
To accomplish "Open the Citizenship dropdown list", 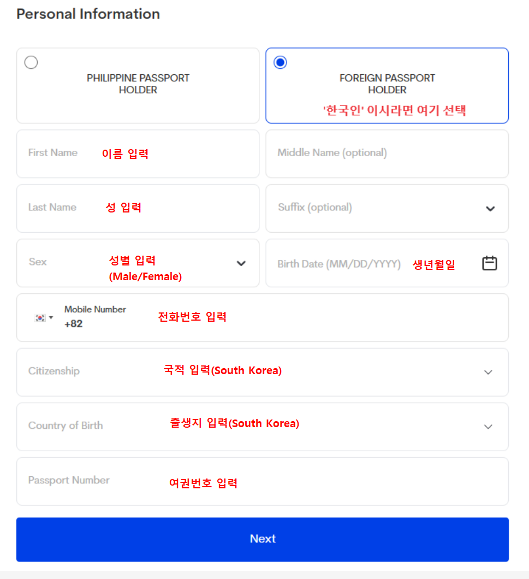I will click(x=263, y=372).
